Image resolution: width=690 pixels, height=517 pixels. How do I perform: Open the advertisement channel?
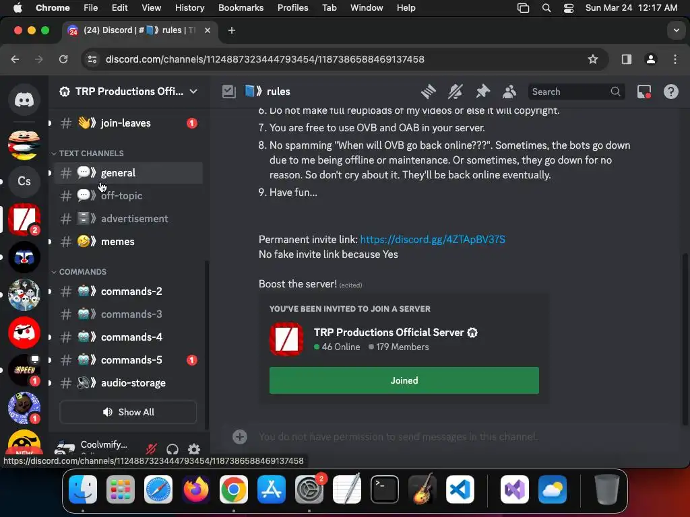point(128,219)
